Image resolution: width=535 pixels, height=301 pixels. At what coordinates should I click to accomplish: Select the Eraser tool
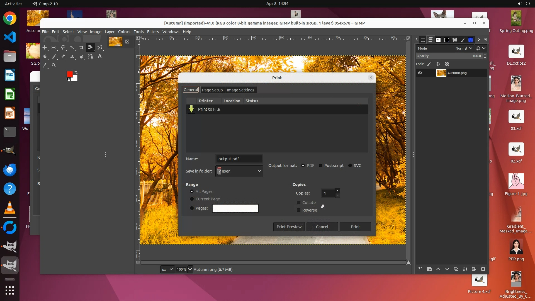pos(63,57)
